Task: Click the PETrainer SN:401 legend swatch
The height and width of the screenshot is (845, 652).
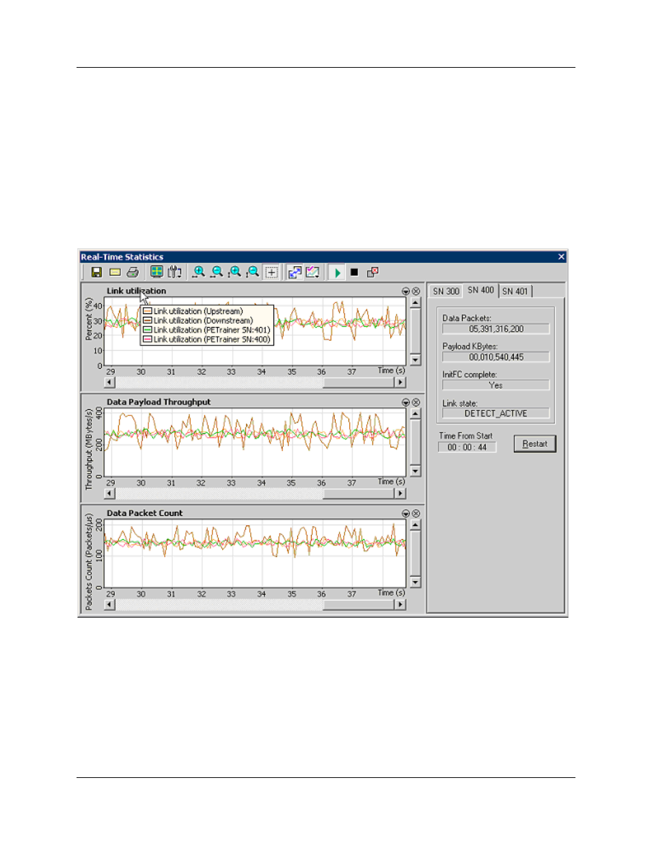Action: [147, 330]
